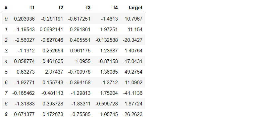The image size is (258, 122).
Task: Click f1 value 0.203936
Action: tap(25, 19)
